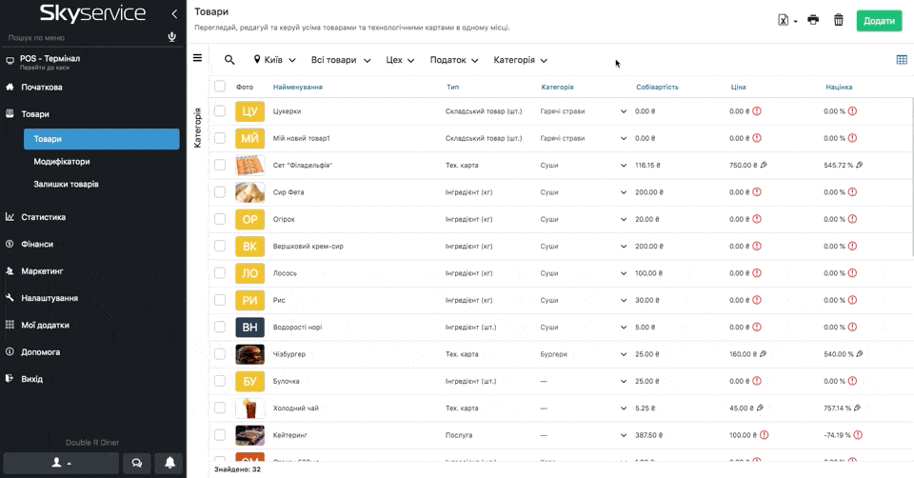Tick the checkbox for Цукерки row
Image resolution: width=914 pixels, height=478 pixels.
[220, 111]
